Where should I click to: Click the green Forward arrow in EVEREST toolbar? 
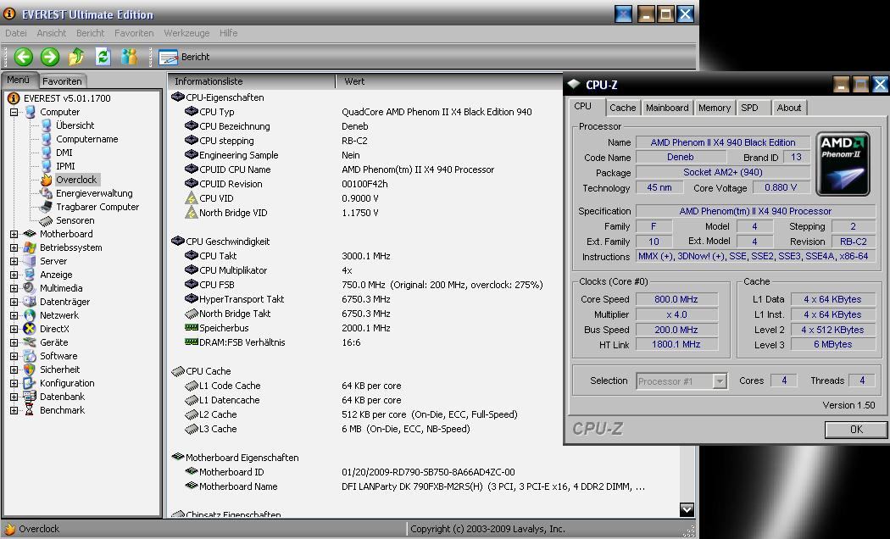(x=49, y=57)
